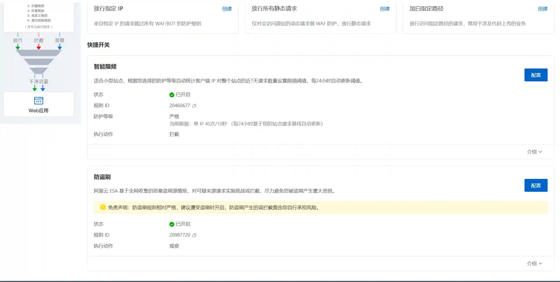Click the Web应用 label
The height and width of the screenshot is (282, 560).
(x=38, y=111)
